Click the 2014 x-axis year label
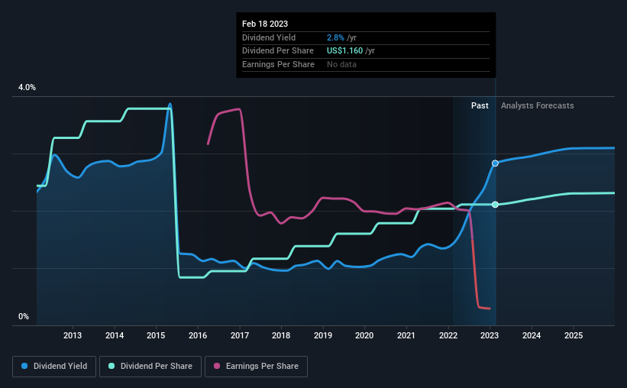The height and width of the screenshot is (388, 627). click(x=115, y=335)
